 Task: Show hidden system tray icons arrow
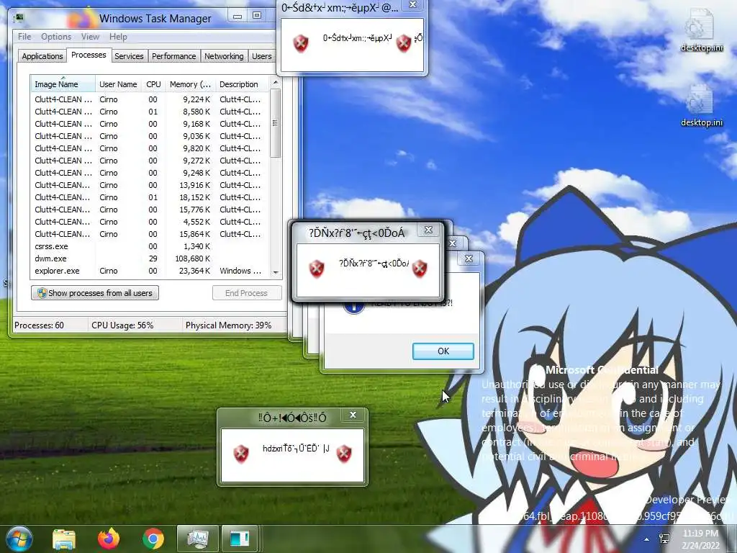click(x=647, y=539)
